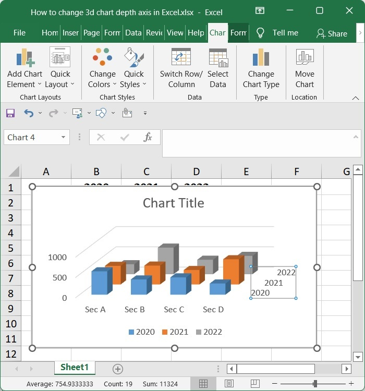Click the Insert Function fx icon
Image resolution: width=365 pixels, height=391 pixels.
(x=148, y=137)
